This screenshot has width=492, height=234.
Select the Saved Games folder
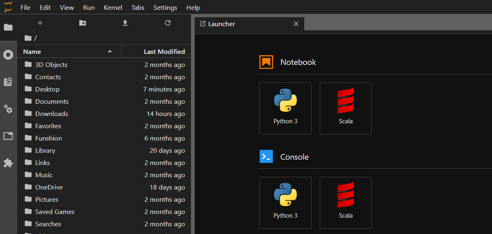click(104, 212)
